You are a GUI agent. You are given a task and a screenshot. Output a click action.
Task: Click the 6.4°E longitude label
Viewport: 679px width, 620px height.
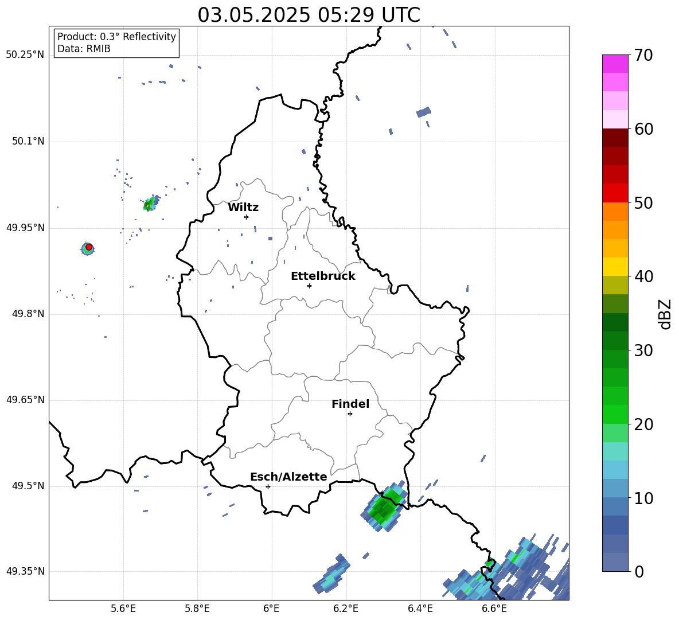coord(420,609)
